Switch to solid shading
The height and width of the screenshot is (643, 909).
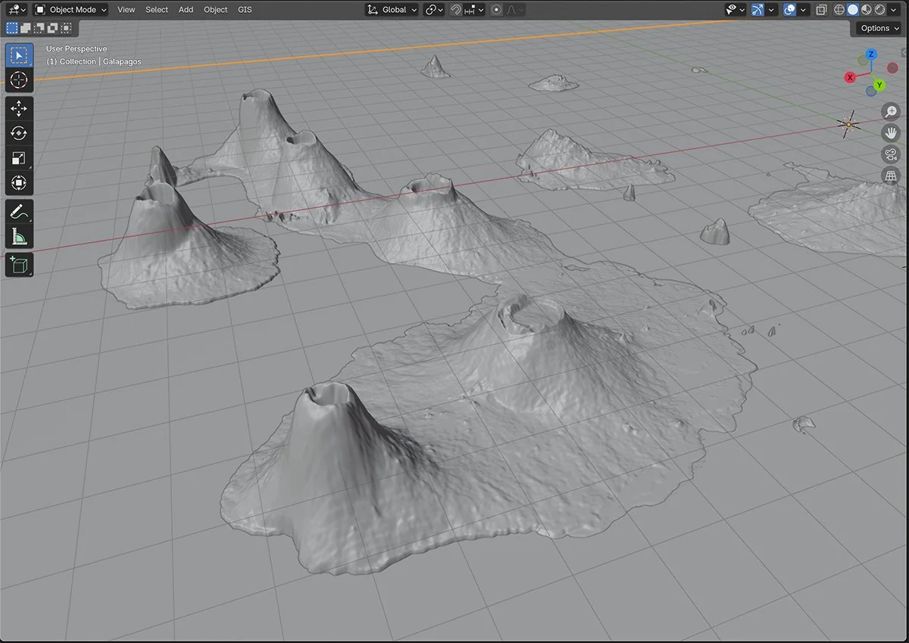(853, 10)
